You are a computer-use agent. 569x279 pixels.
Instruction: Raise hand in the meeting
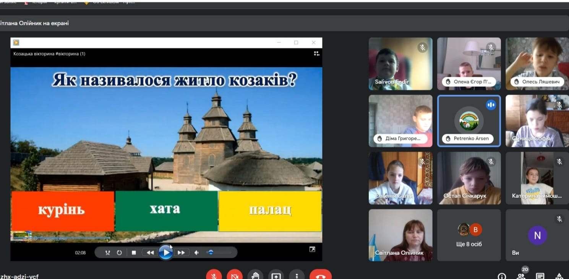click(255, 275)
